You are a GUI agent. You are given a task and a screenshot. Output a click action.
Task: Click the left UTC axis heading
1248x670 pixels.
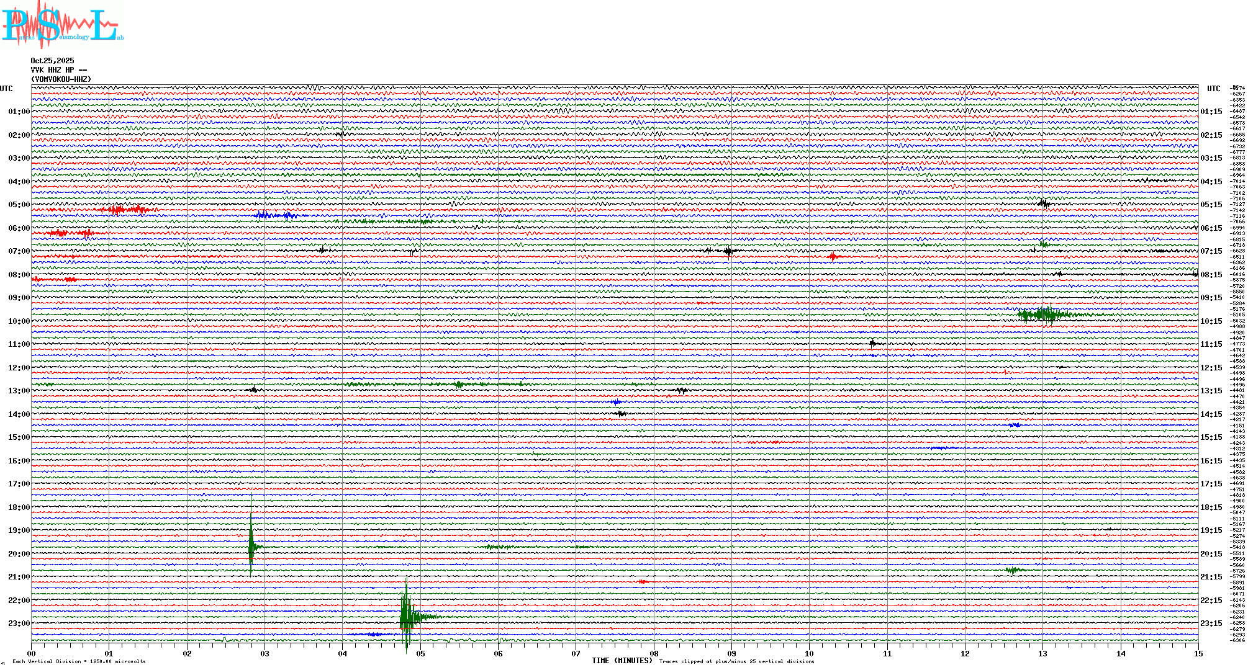(x=6, y=89)
